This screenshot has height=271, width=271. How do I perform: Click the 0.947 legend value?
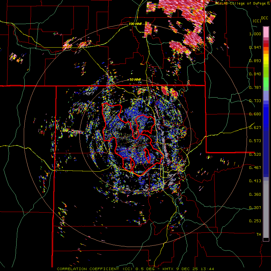point(255,47)
